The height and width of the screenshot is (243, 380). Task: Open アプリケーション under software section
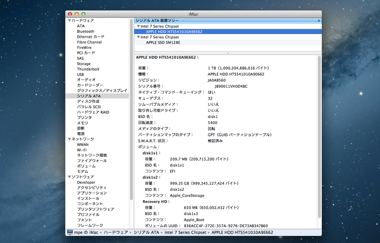[x=92, y=193]
